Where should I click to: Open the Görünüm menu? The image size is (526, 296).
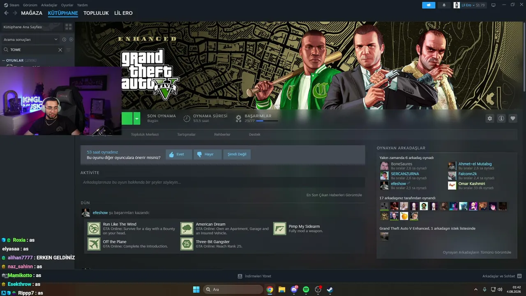pos(30,5)
